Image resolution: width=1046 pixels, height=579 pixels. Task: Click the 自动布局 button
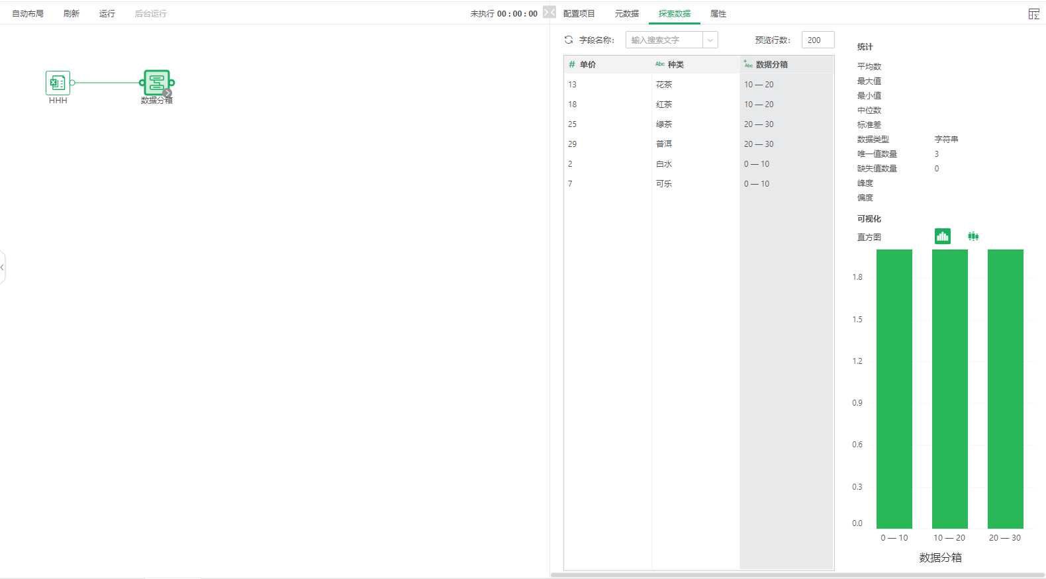coord(28,13)
